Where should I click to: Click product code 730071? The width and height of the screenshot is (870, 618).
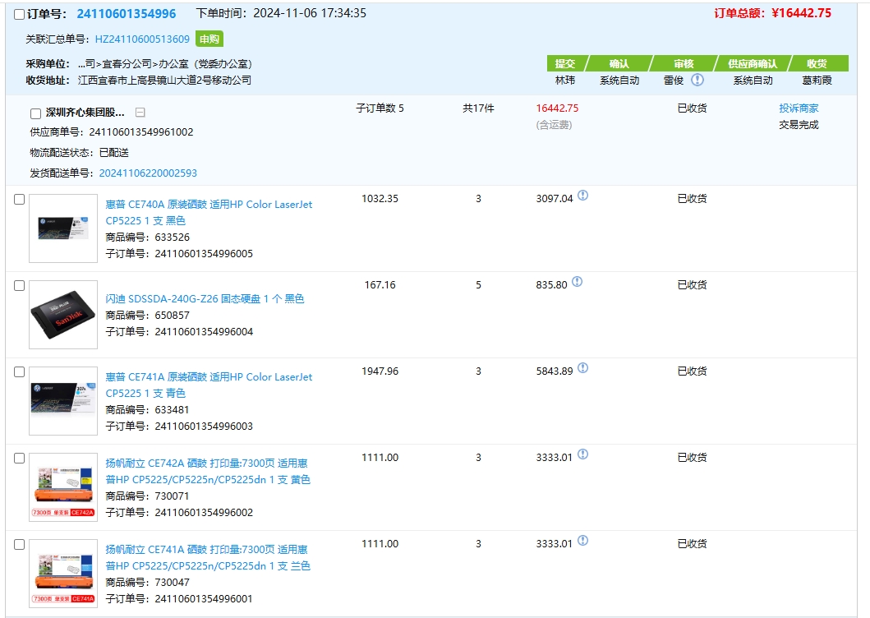click(172, 496)
